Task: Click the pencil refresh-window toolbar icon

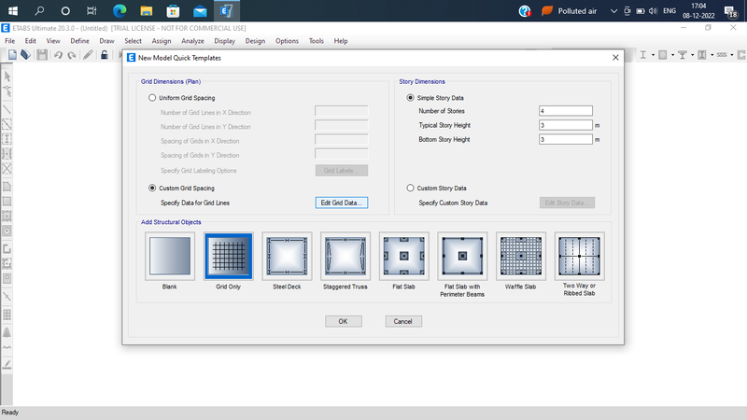Action: (88, 55)
